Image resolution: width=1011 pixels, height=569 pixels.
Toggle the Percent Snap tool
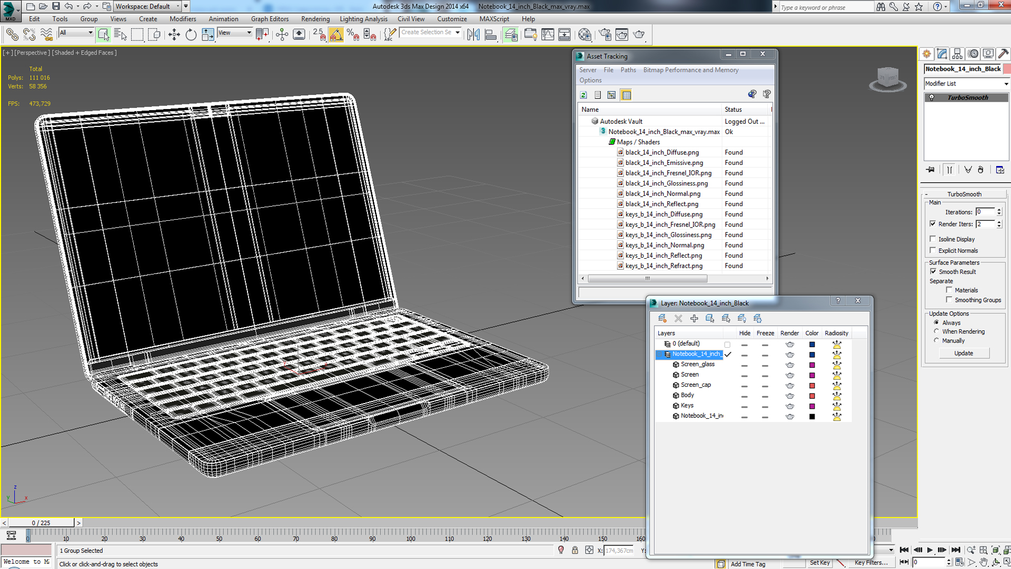tap(353, 35)
